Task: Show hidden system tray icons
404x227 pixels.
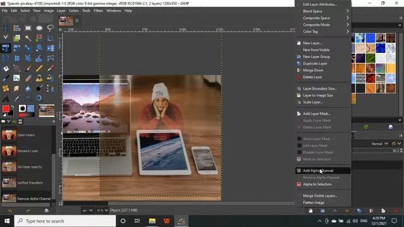Action: click(319, 221)
